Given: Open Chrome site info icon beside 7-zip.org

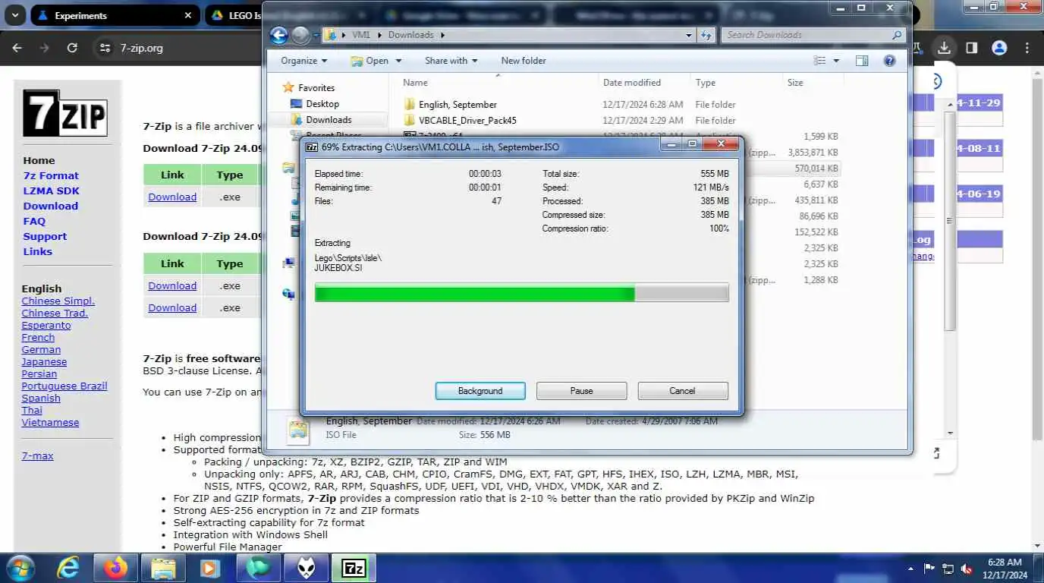Looking at the screenshot, I should pos(105,48).
